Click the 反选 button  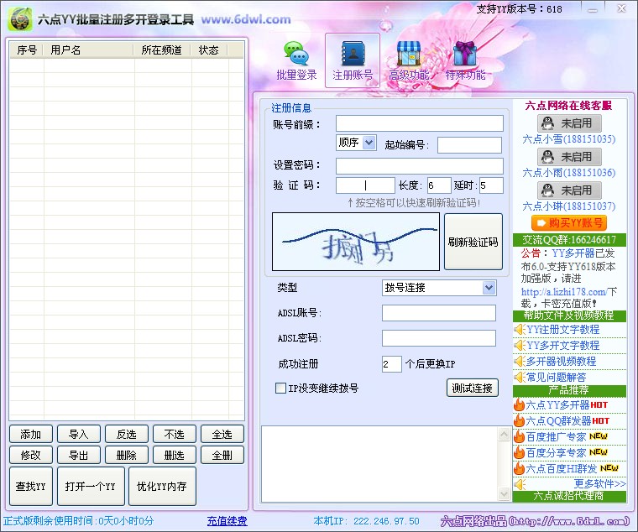[126, 434]
